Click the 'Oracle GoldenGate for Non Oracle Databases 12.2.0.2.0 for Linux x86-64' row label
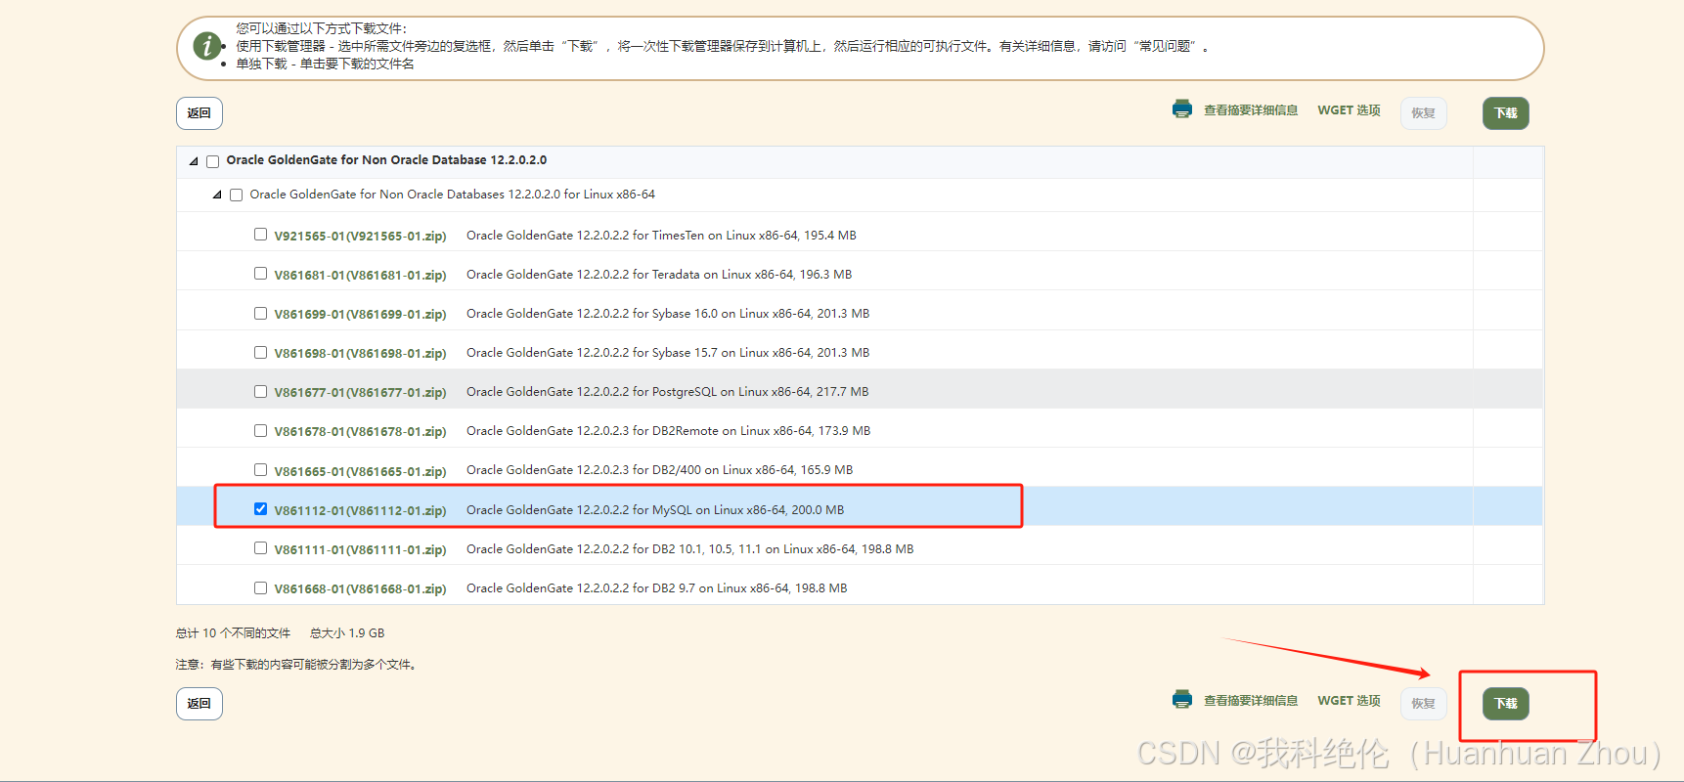This screenshot has height=782, width=1684. [x=452, y=195]
